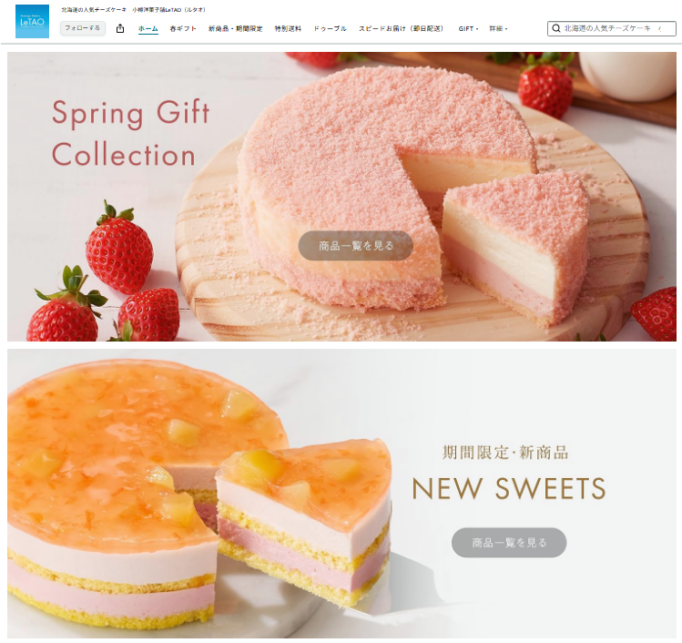The height and width of the screenshot is (643, 682).
Task: Click 商品一覧を見る on Spring Gift banner
Action: coord(355,246)
